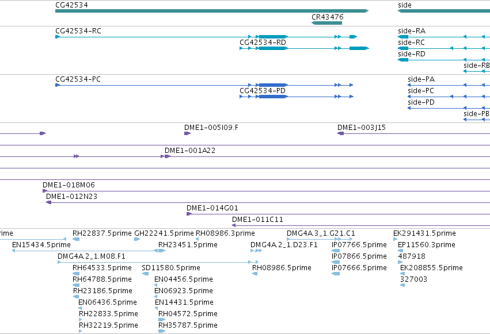The width and height of the screenshot is (490, 334).
Task: Select the DME1-005I09.F clone feature
Action: click(x=187, y=133)
